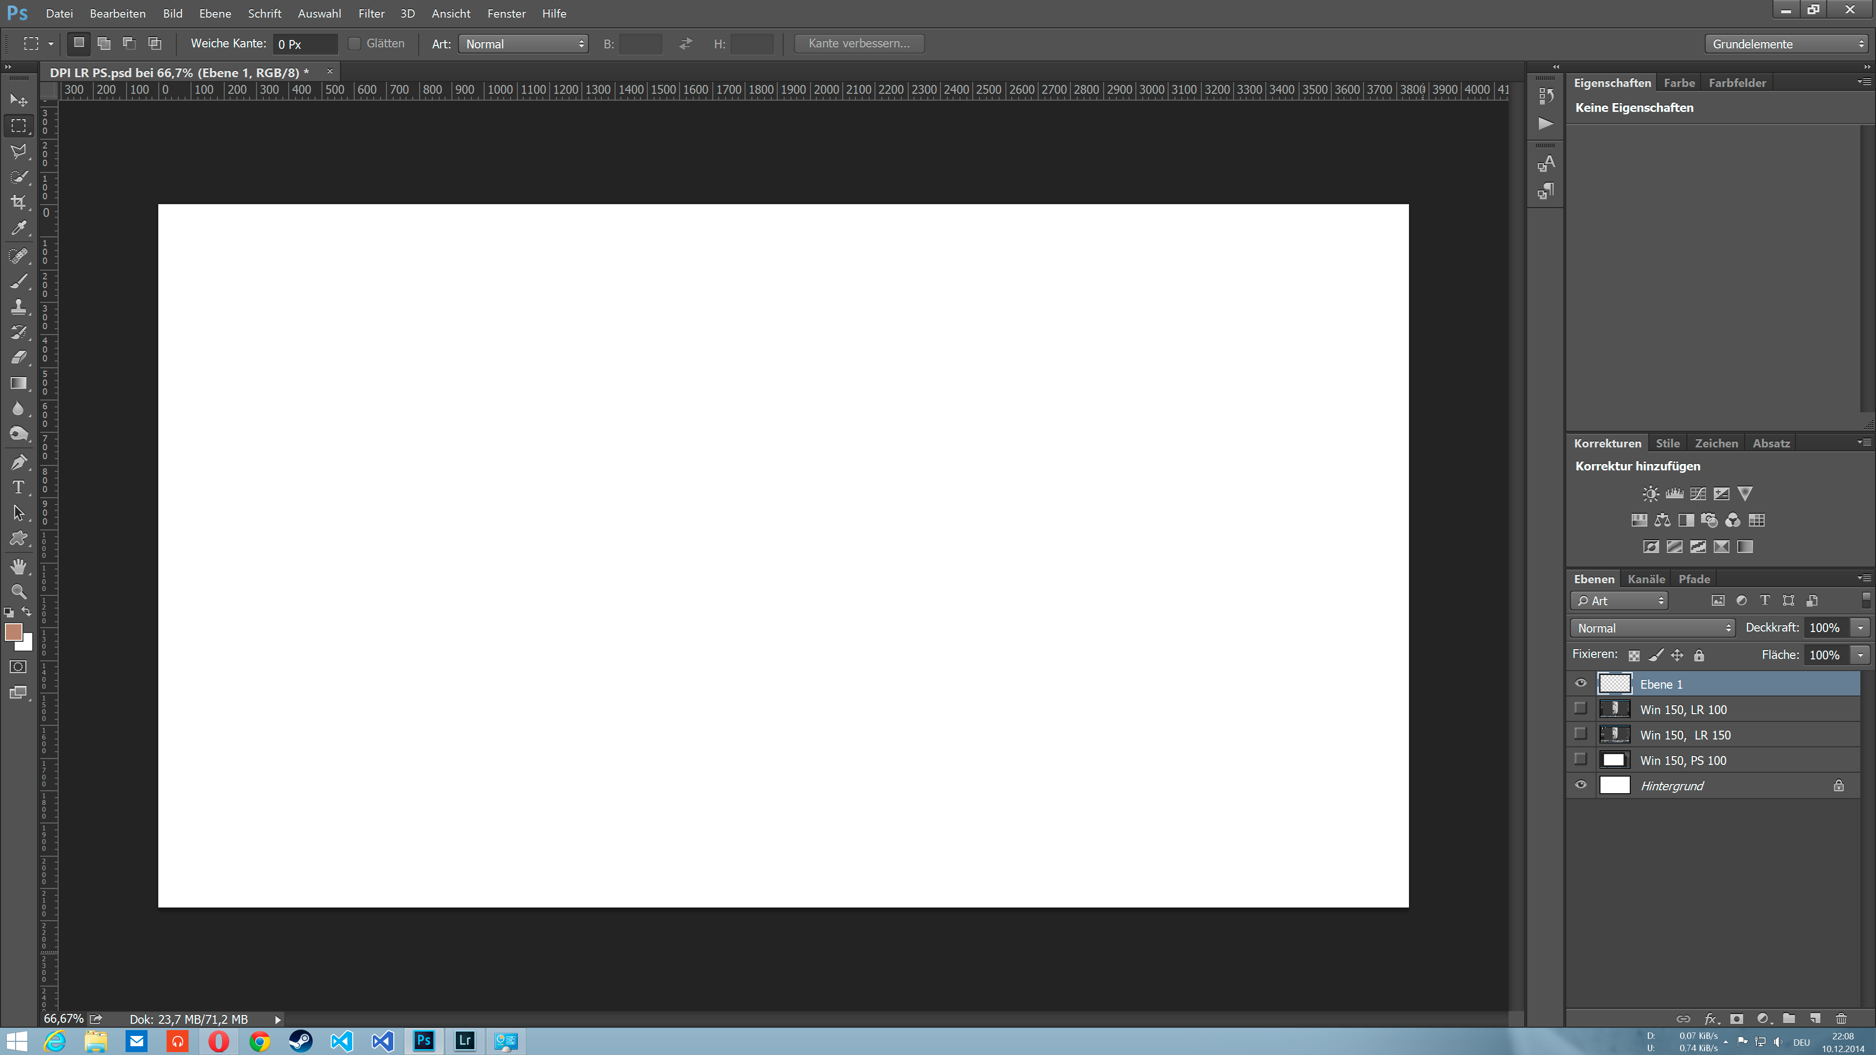Select the Hand tool

pyautogui.click(x=19, y=566)
